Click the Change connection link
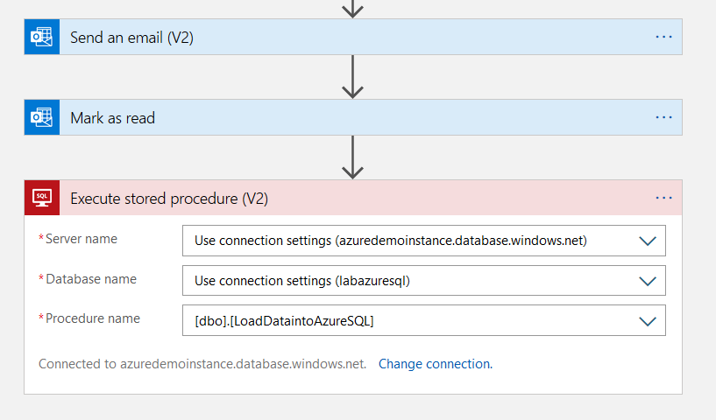This screenshot has width=716, height=420. (x=435, y=364)
